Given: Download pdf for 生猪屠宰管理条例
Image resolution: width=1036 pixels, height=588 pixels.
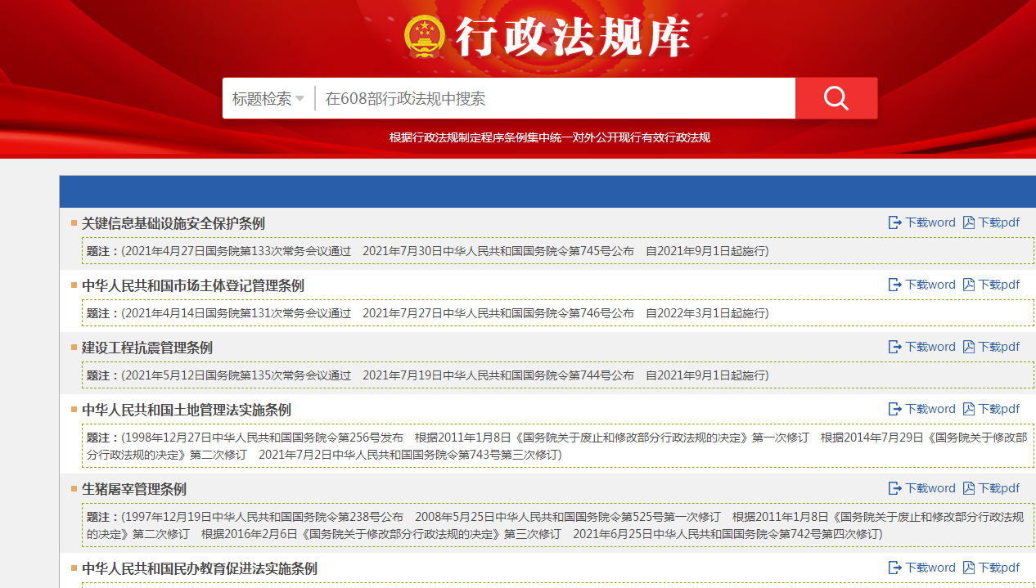Looking at the screenshot, I should click(x=991, y=488).
